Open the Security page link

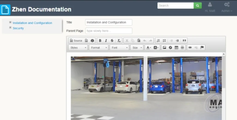[x=18, y=28]
